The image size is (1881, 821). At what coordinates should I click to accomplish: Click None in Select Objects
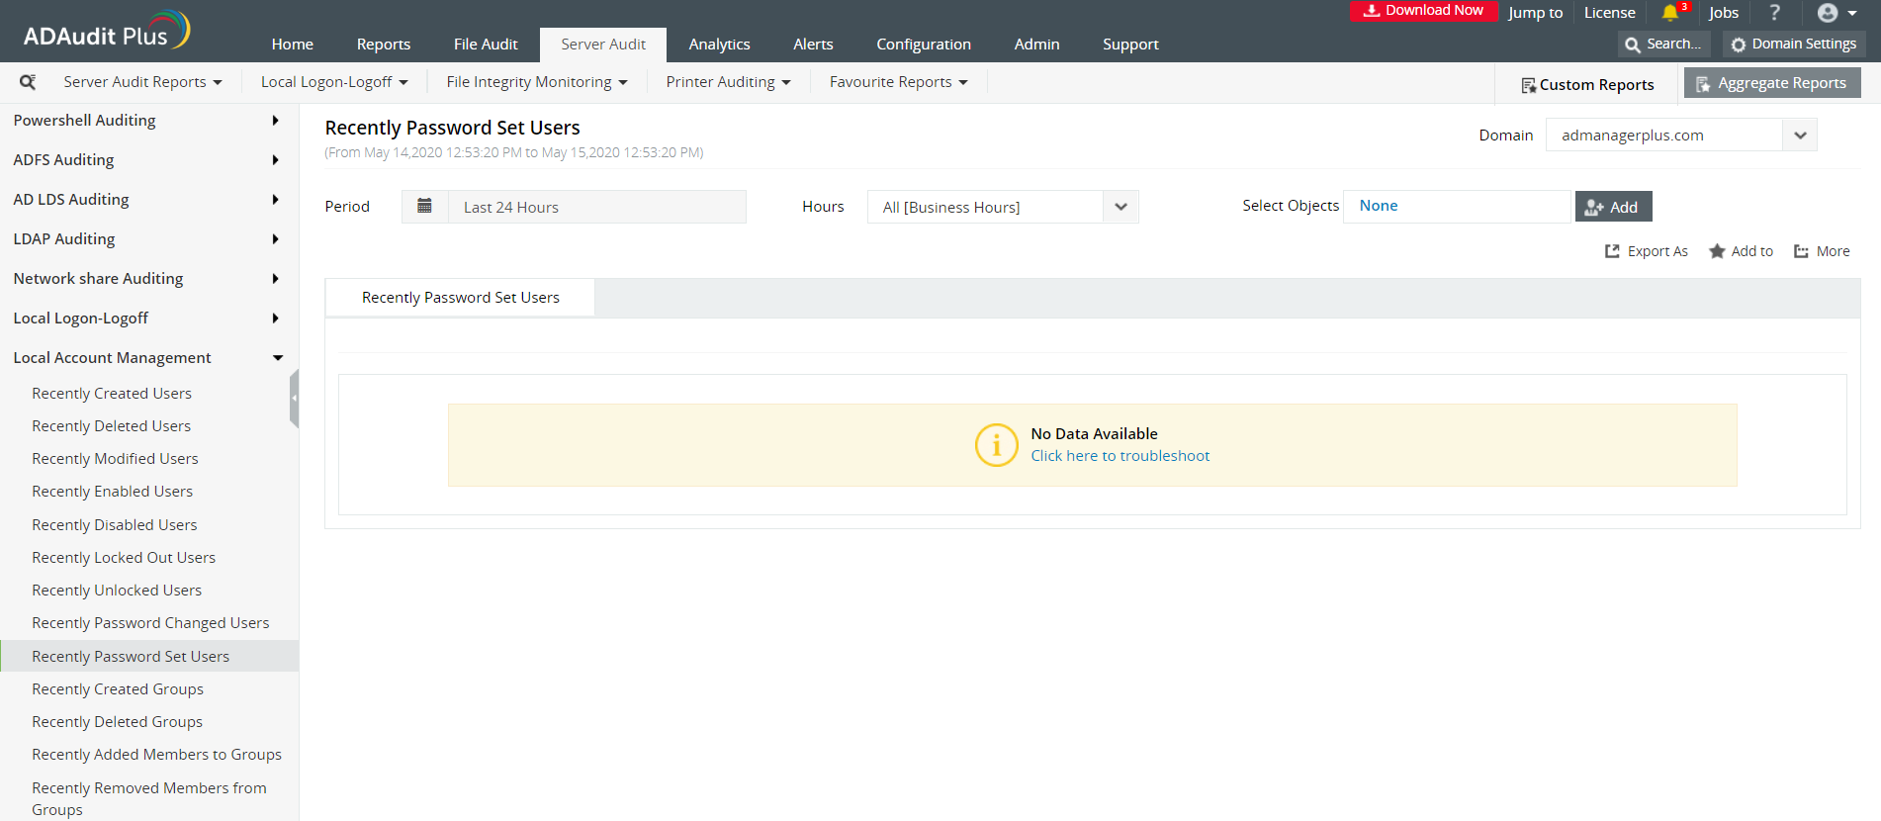[x=1379, y=206]
